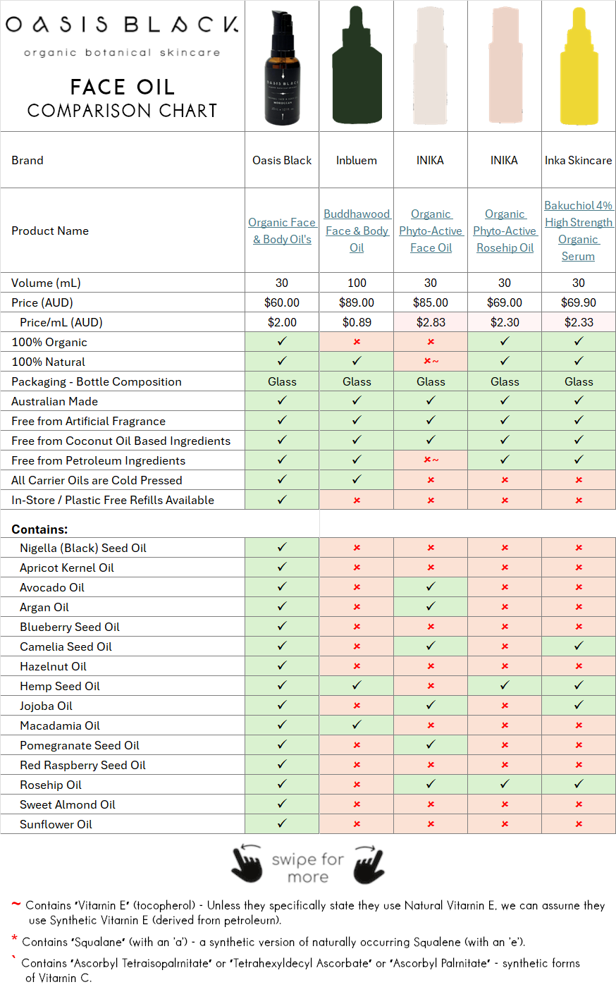The image size is (616, 987).
Task: Click the Oasis Black logo heading
Action: (122, 24)
